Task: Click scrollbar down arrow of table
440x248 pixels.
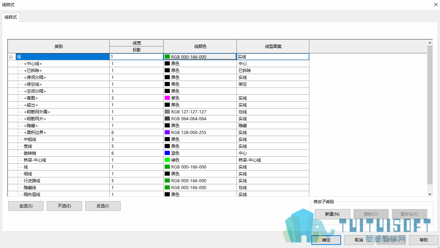Action: point(430,194)
